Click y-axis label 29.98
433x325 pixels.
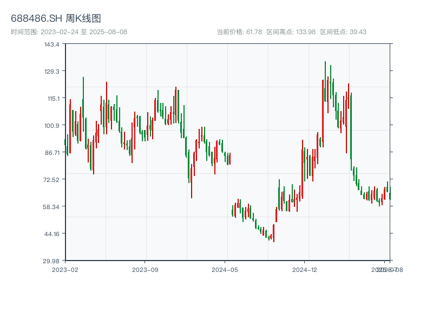pos(51,261)
